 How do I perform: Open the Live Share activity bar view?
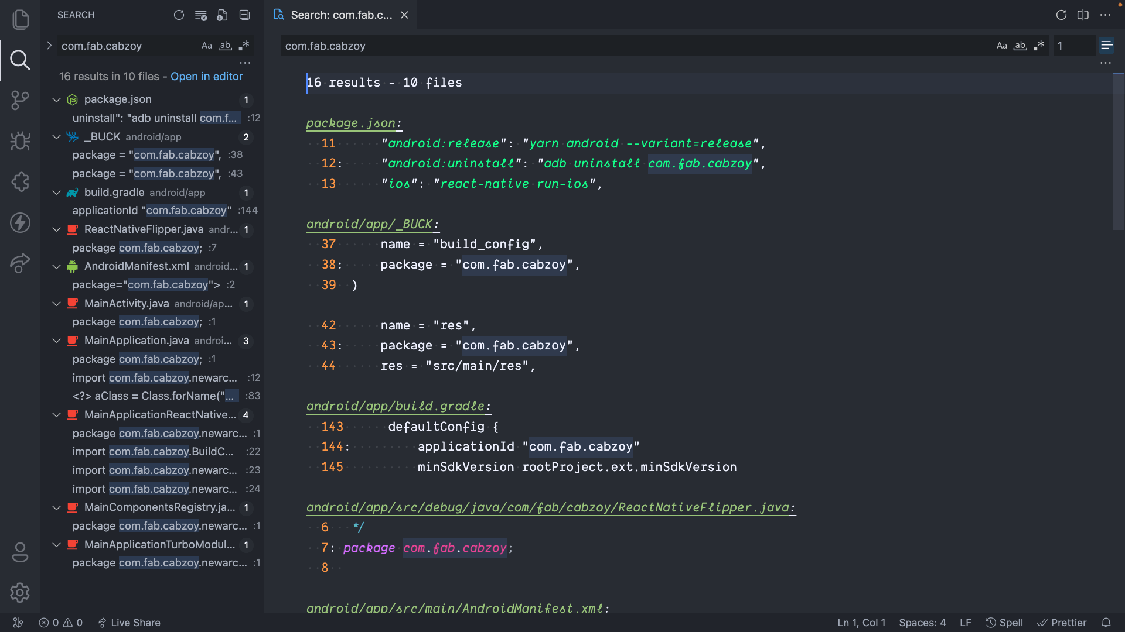[x=21, y=263]
